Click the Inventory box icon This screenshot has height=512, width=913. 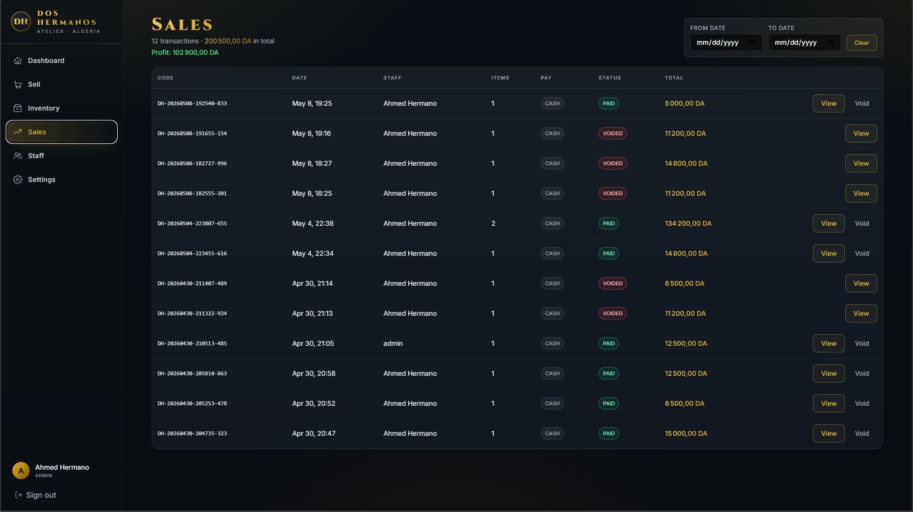18,108
